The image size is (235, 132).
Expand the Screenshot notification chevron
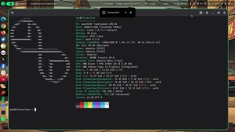click(125, 13)
